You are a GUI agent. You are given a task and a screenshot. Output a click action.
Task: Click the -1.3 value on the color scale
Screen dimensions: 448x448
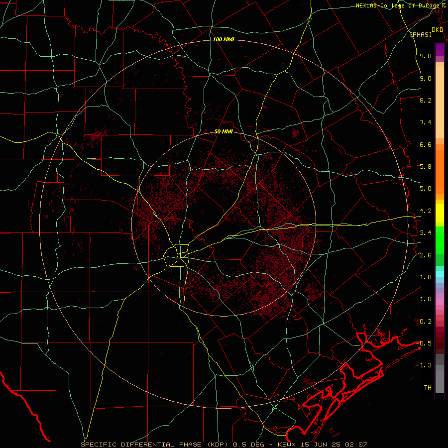(x=424, y=365)
